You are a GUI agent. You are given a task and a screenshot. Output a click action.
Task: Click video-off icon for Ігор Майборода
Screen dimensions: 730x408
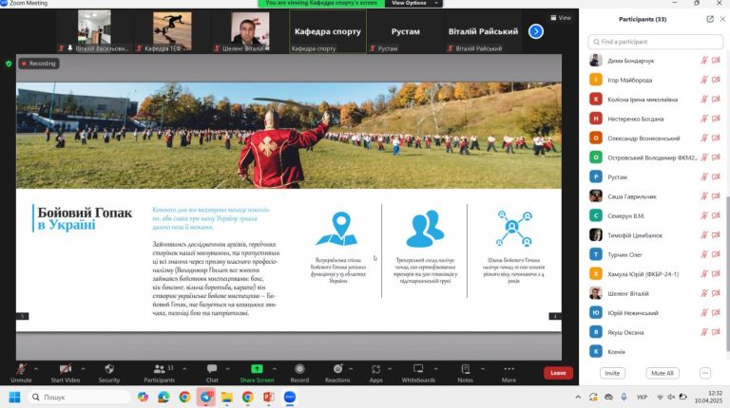(716, 80)
